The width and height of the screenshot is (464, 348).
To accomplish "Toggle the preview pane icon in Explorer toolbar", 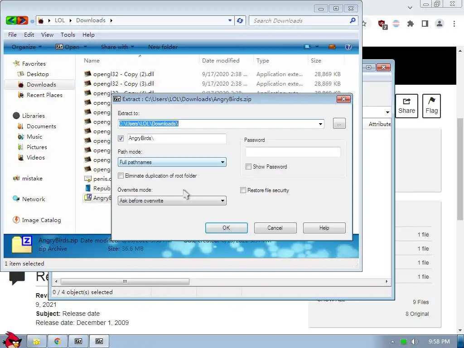I will pos(332,47).
